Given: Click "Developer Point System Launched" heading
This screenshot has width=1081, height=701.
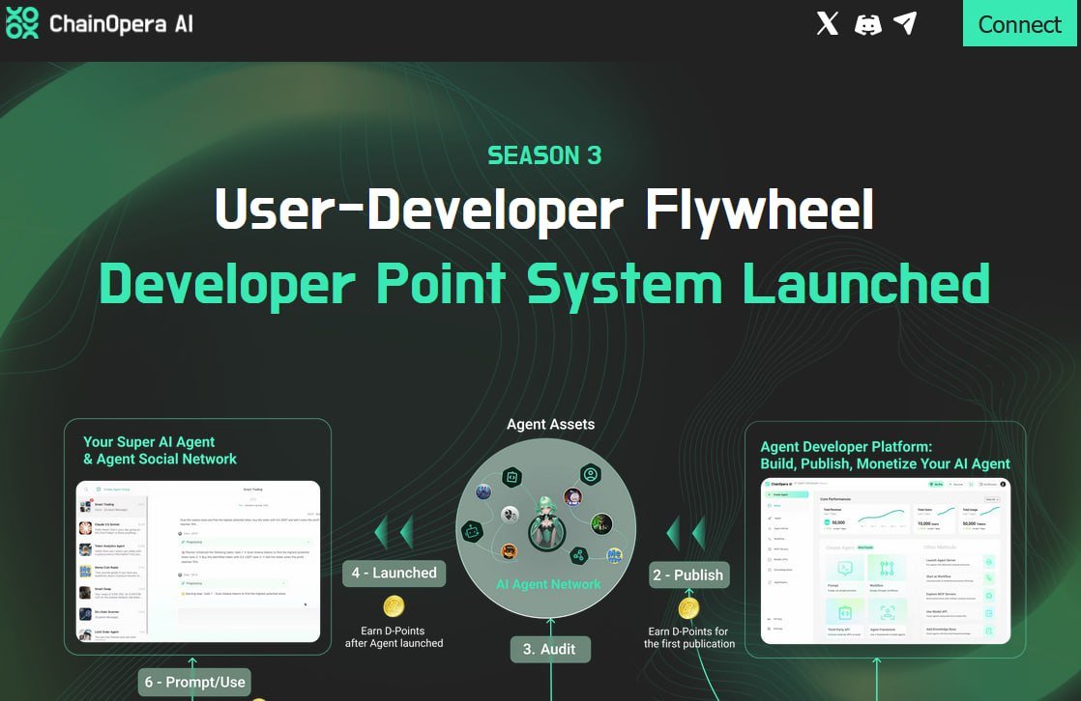Looking at the screenshot, I should (544, 284).
